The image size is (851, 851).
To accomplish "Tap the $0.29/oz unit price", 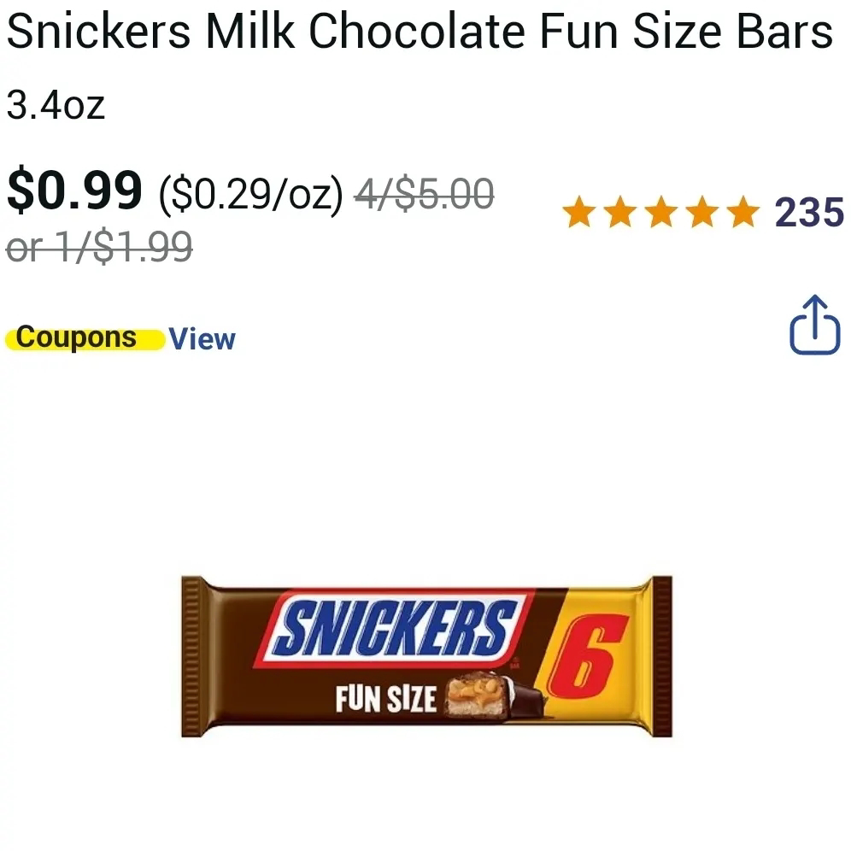I will (x=251, y=194).
